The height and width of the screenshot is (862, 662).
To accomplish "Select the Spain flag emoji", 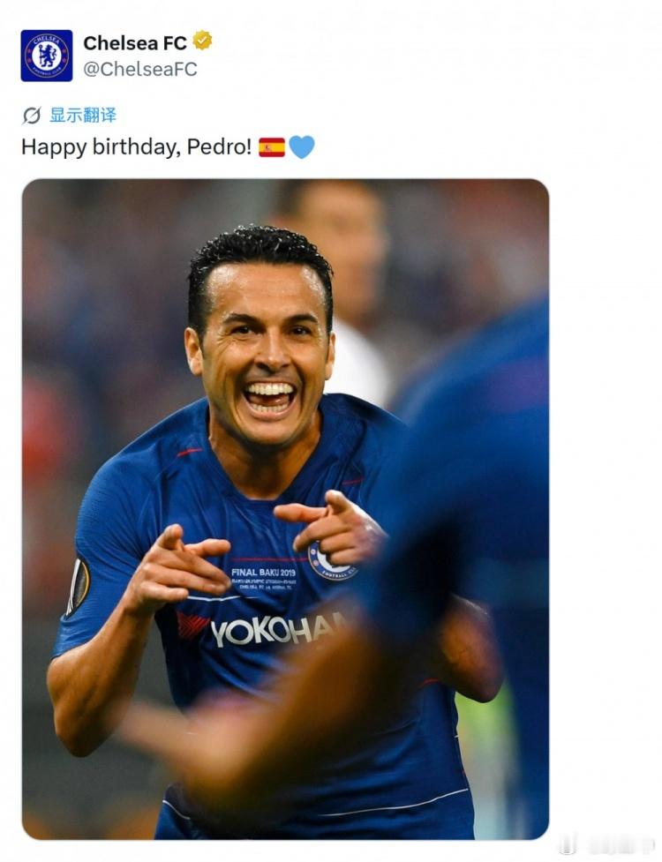I will pos(272,147).
